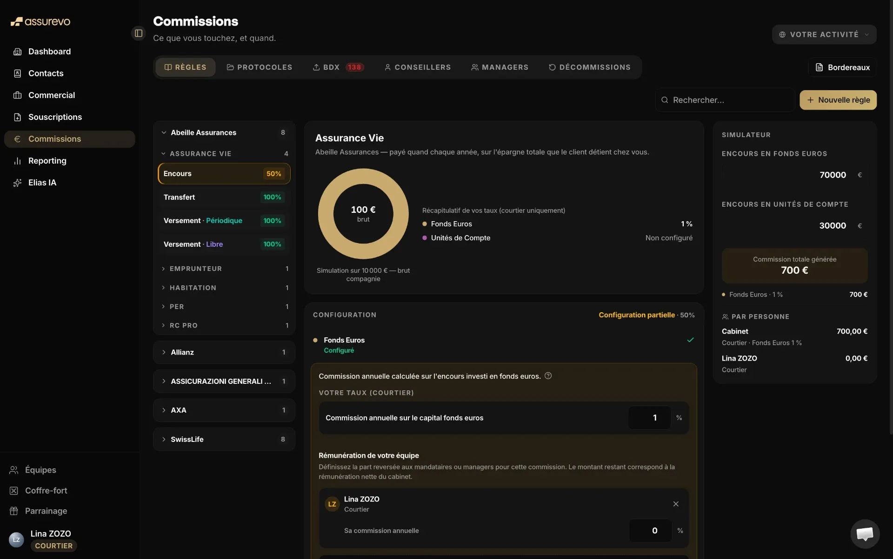
Task: Select Versement Libre rule
Action: [224, 244]
